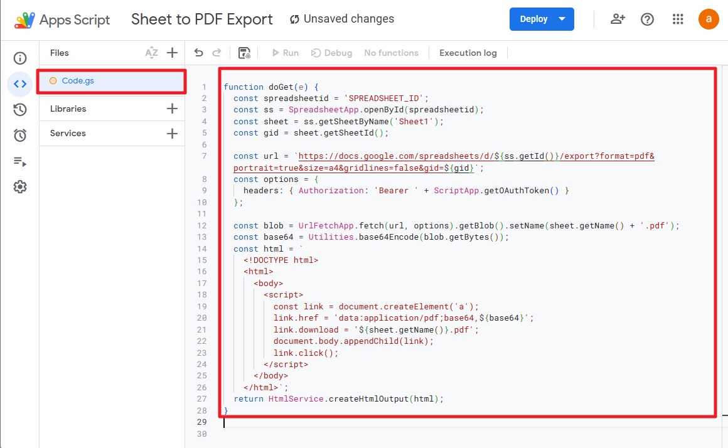Add a library with plus icon
Screen dimensions: 728x448
tap(172, 109)
